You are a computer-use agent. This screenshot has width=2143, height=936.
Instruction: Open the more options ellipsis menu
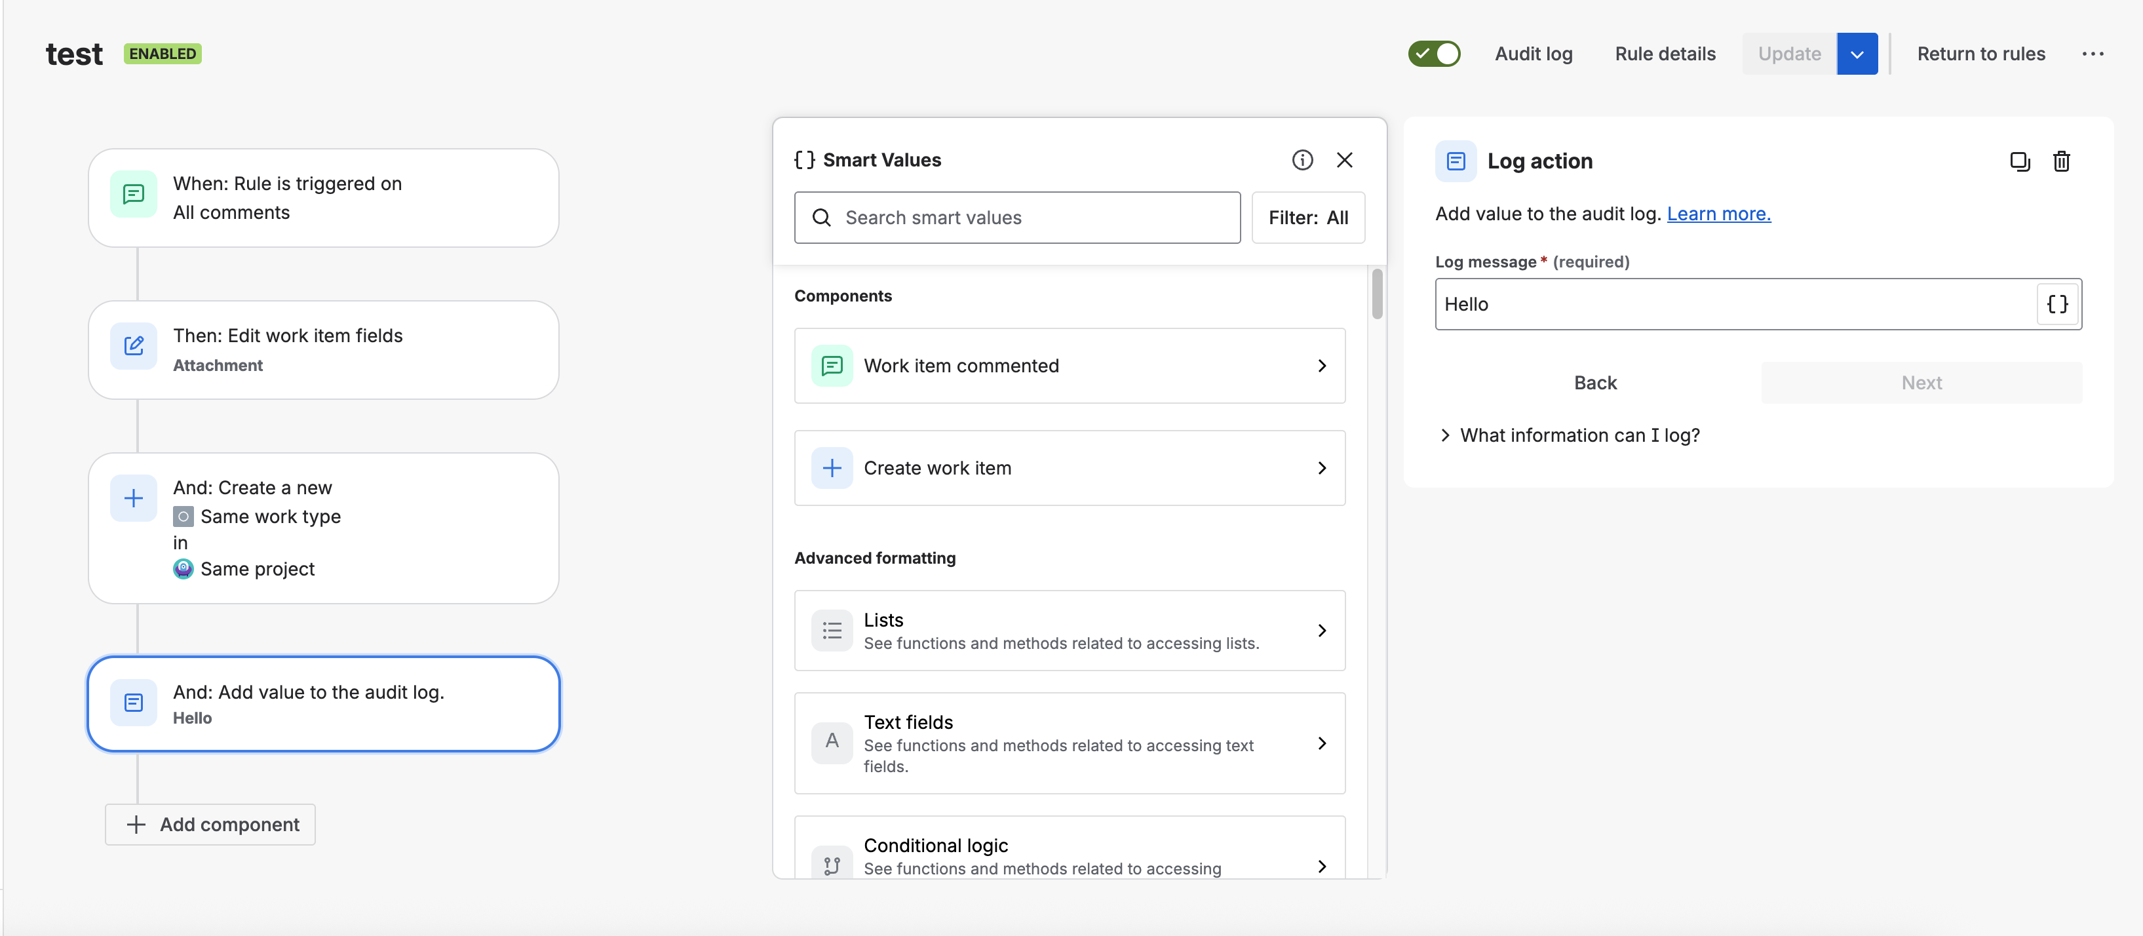click(2093, 54)
